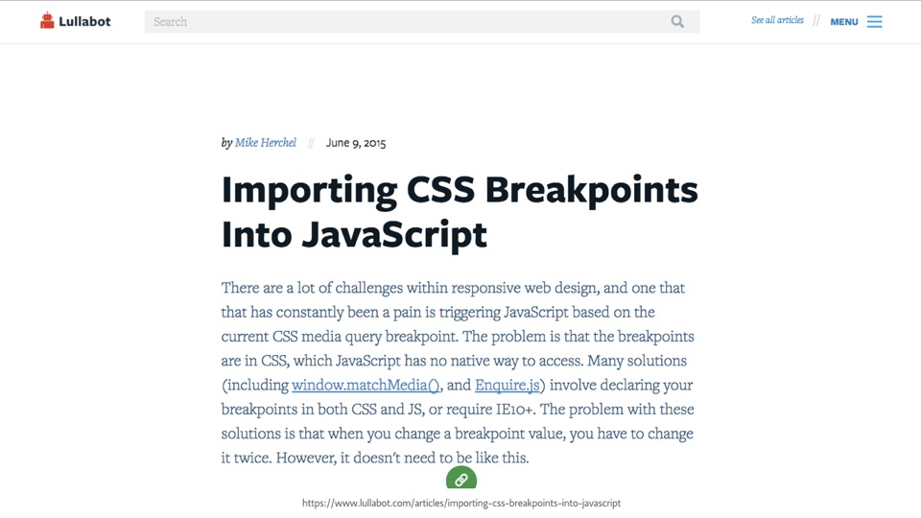This screenshot has width=921, height=518.
Task: Click the Importing CSS Breakpoints headline
Action: pyautogui.click(x=460, y=190)
